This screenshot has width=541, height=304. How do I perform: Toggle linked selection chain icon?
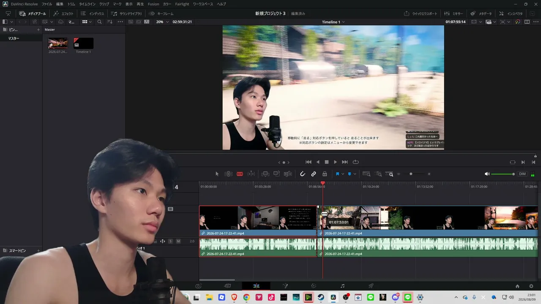pos(314,174)
